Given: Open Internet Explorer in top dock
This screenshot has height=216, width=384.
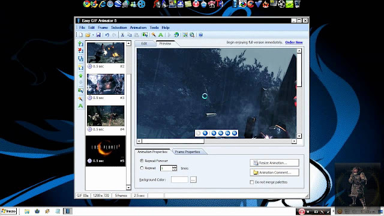Looking at the screenshot, I should pyautogui.click(x=102, y=4).
